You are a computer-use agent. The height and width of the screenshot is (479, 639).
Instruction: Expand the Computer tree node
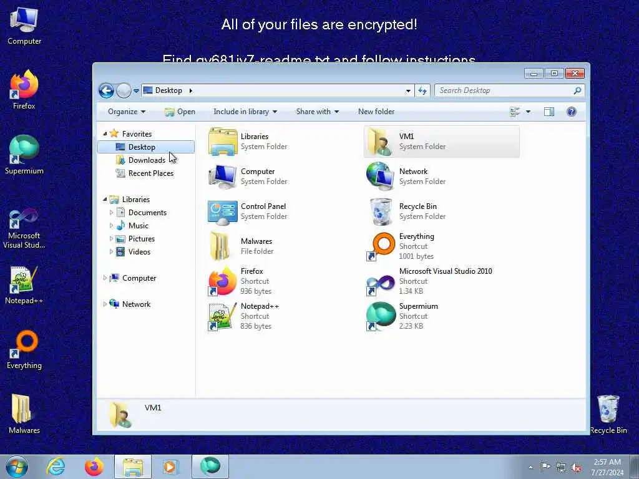[x=105, y=278]
